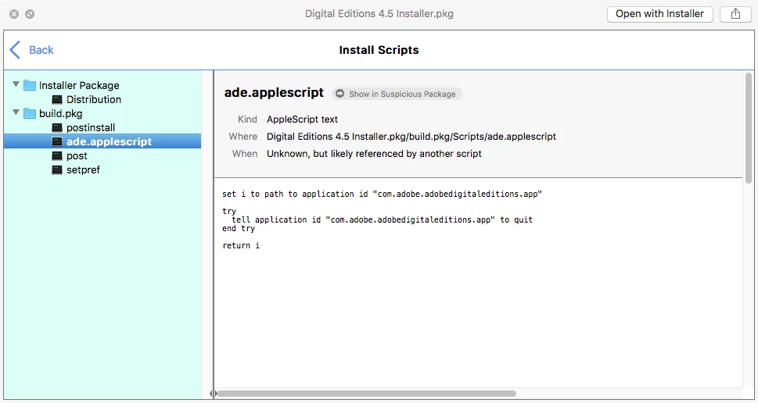Select the postinstall script row
758x403 pixels.
click(102, 127)
